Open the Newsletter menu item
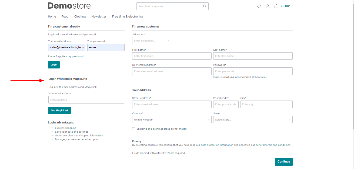The width and height of the screenshot is (354, 169). point(99,17)
